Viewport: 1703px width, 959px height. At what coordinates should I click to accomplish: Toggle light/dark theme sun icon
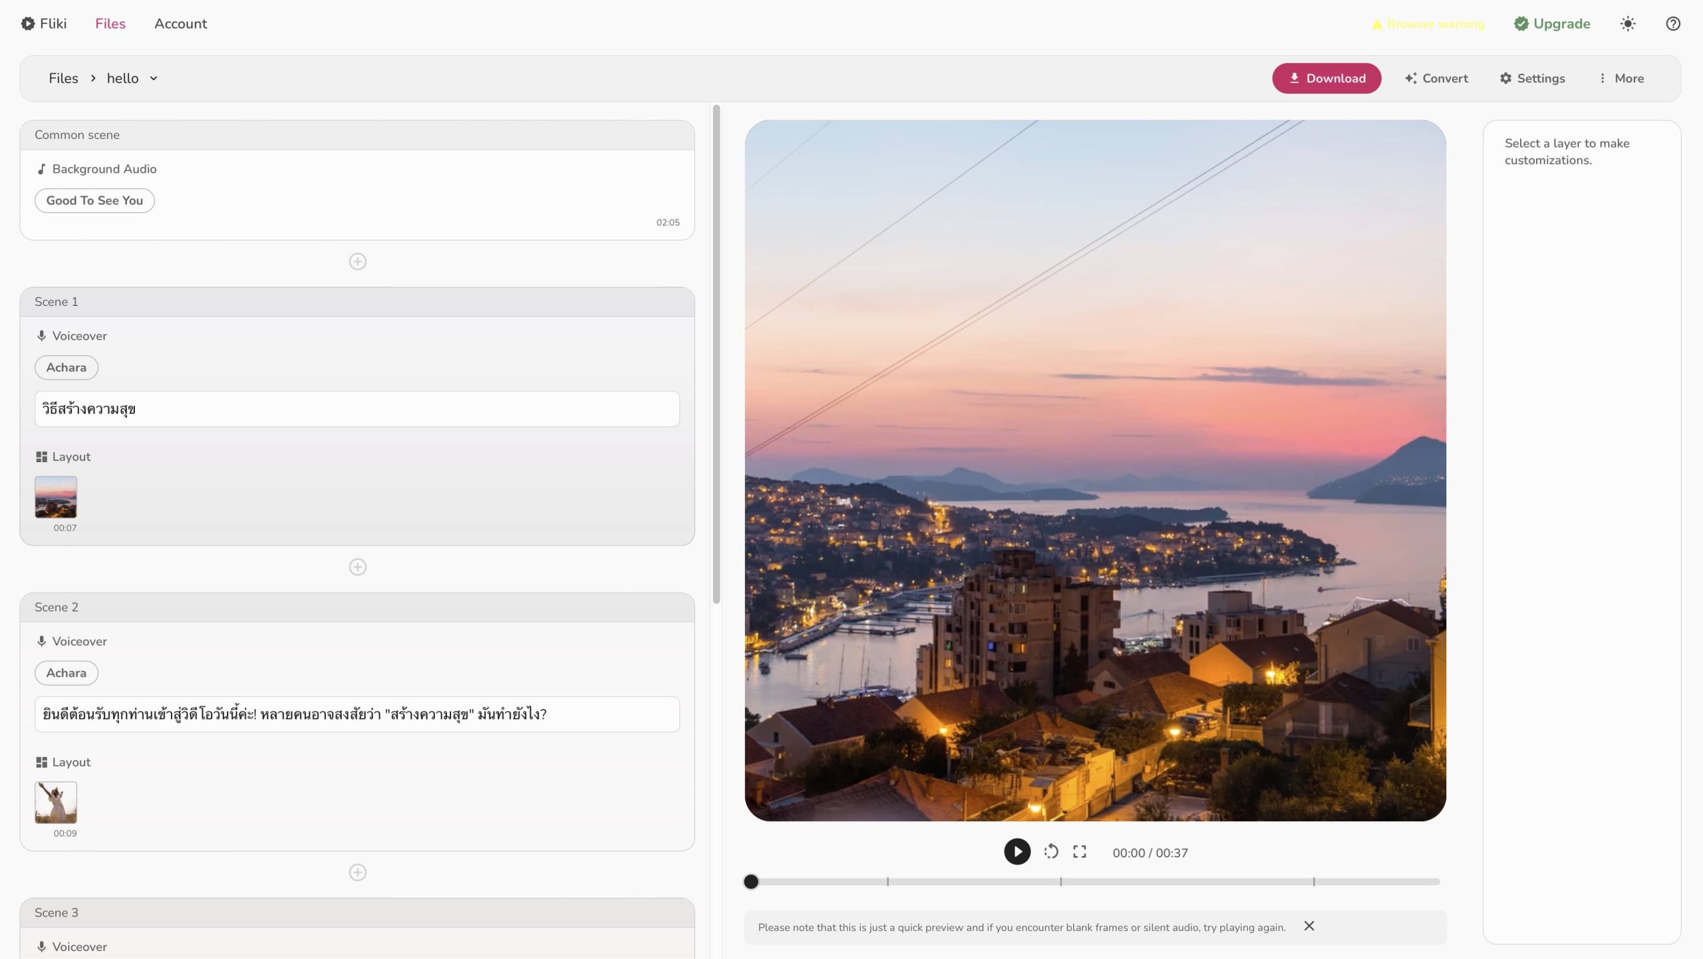tap(1627, 24)
